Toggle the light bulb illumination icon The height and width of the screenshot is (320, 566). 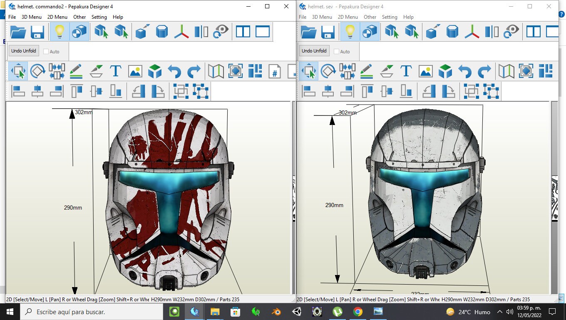[59, 31]
